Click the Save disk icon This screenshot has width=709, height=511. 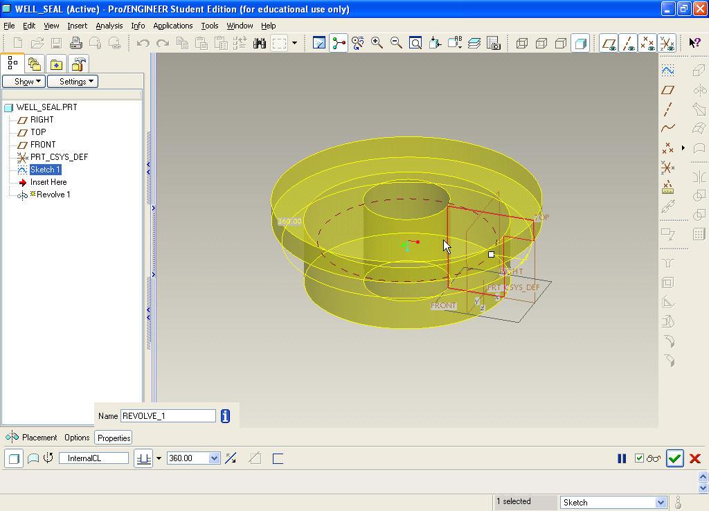(x=57, y=43)
